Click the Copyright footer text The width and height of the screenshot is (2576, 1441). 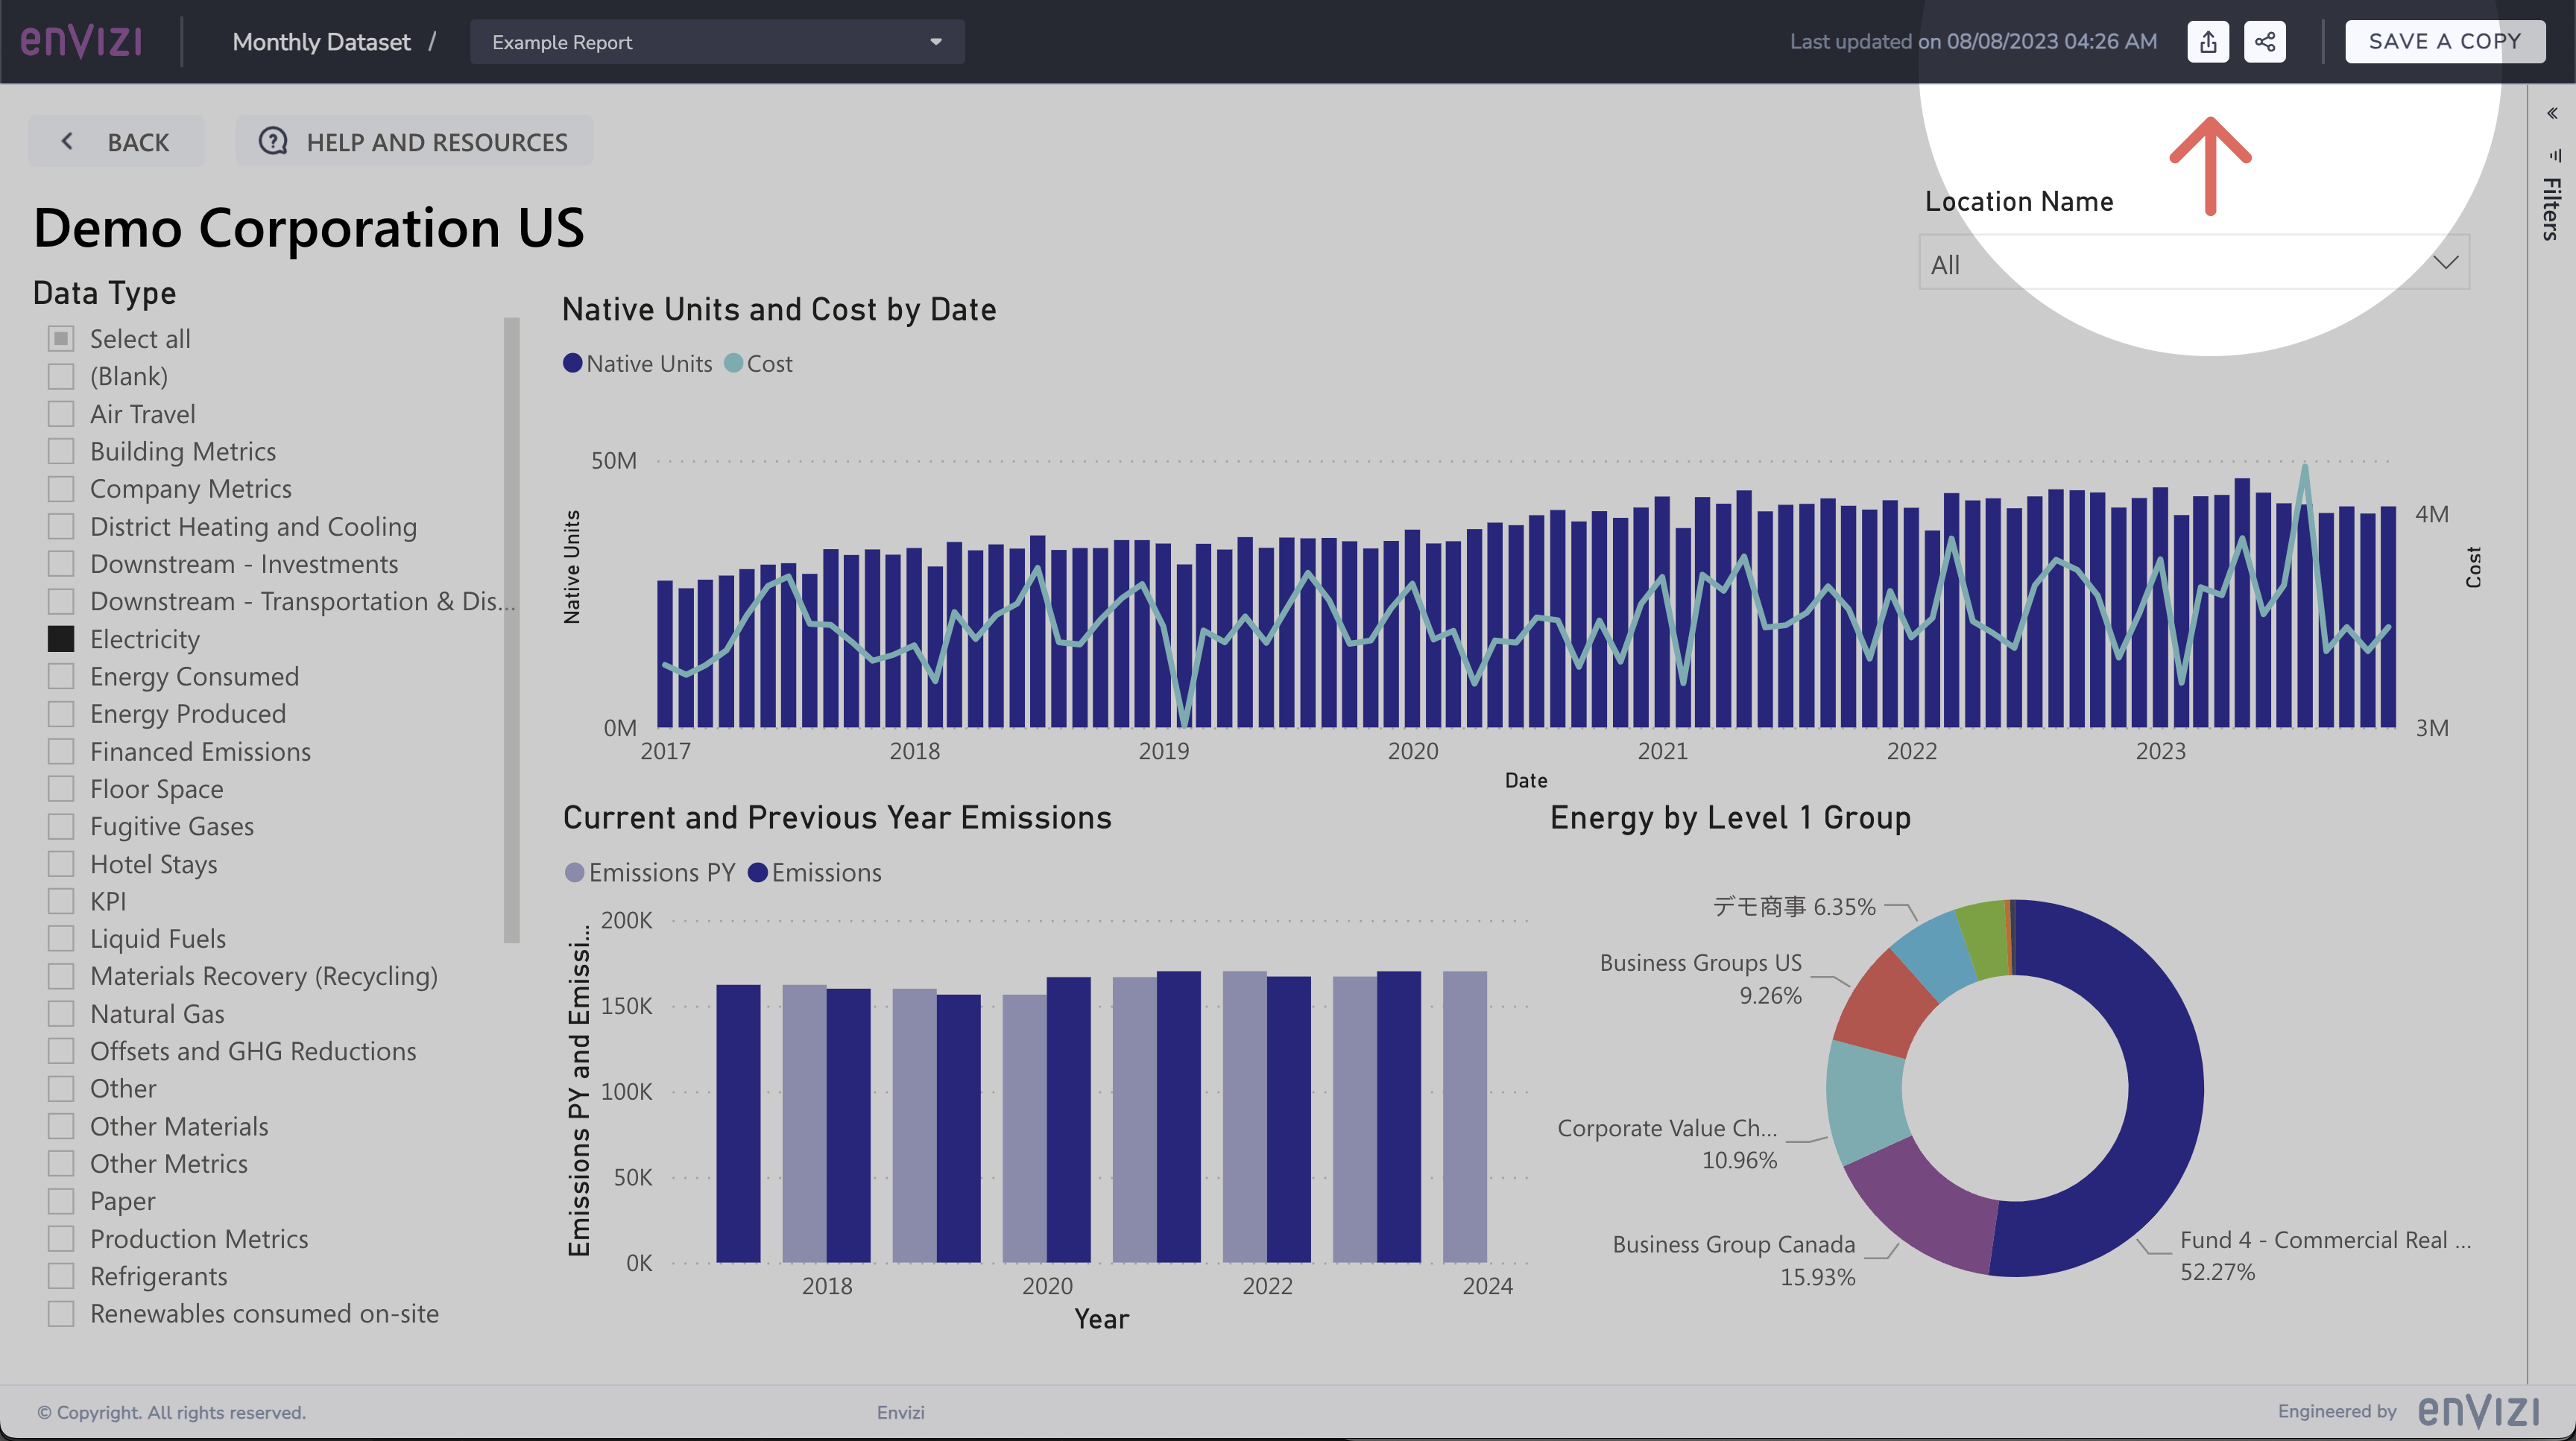[171, 1412]
